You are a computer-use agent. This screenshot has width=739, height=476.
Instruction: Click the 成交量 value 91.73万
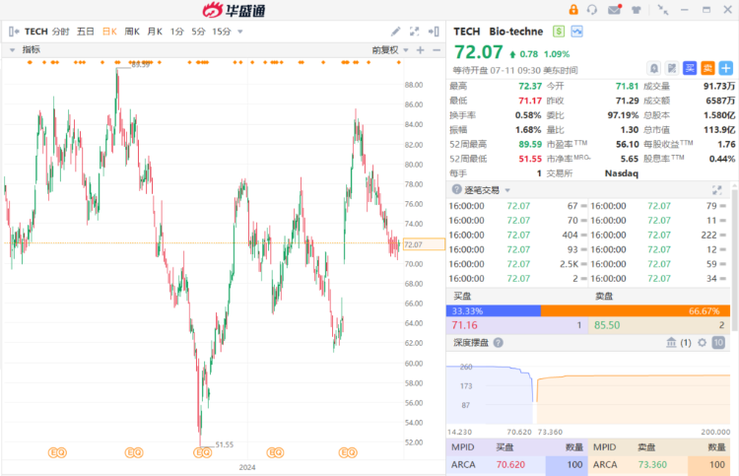(x=719, y=86)
